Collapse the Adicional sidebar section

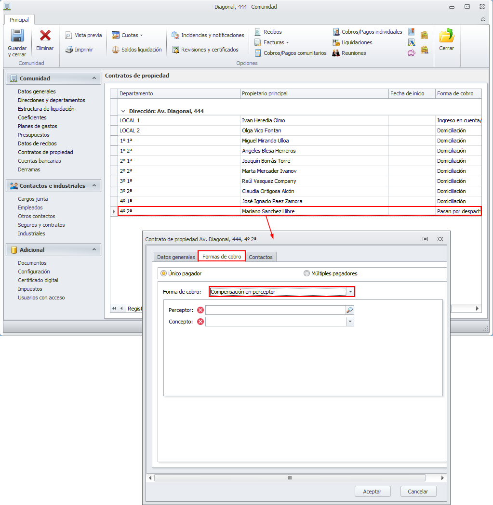[x=94, y=249]
